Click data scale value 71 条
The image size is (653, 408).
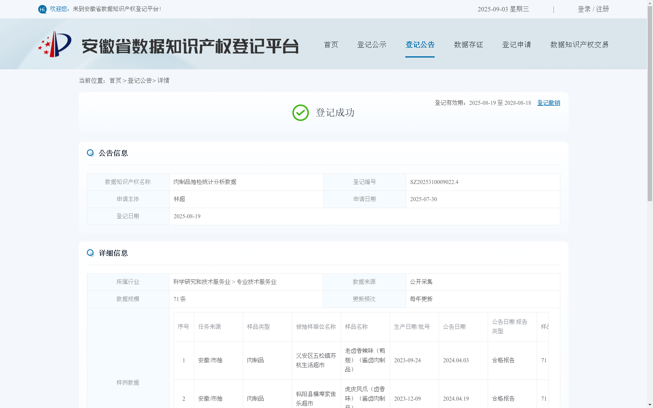[180, 299]
